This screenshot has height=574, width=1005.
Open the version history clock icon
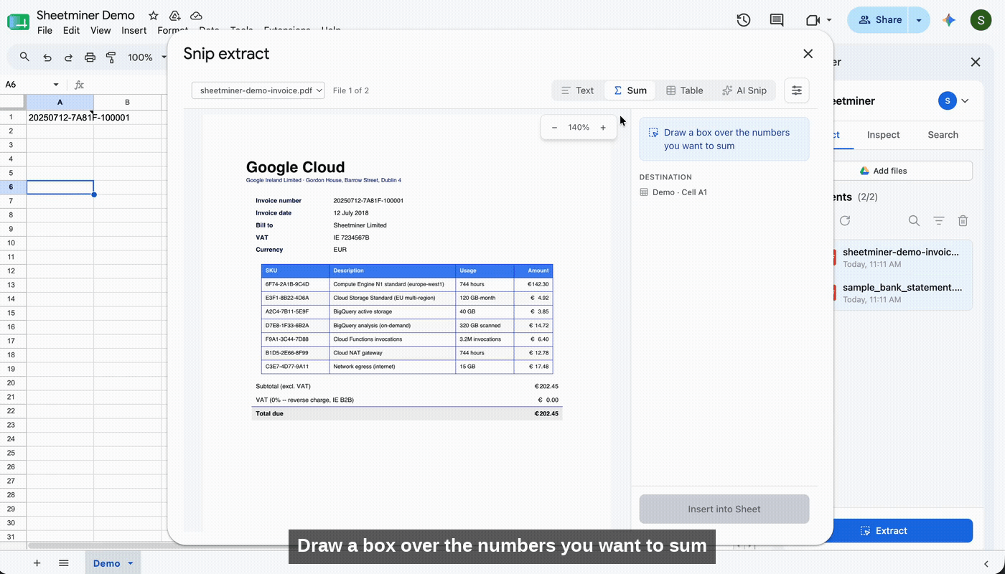[744, 20]
